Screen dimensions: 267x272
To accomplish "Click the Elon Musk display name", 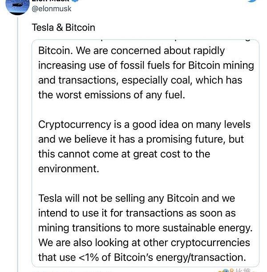I will [51, 1].
